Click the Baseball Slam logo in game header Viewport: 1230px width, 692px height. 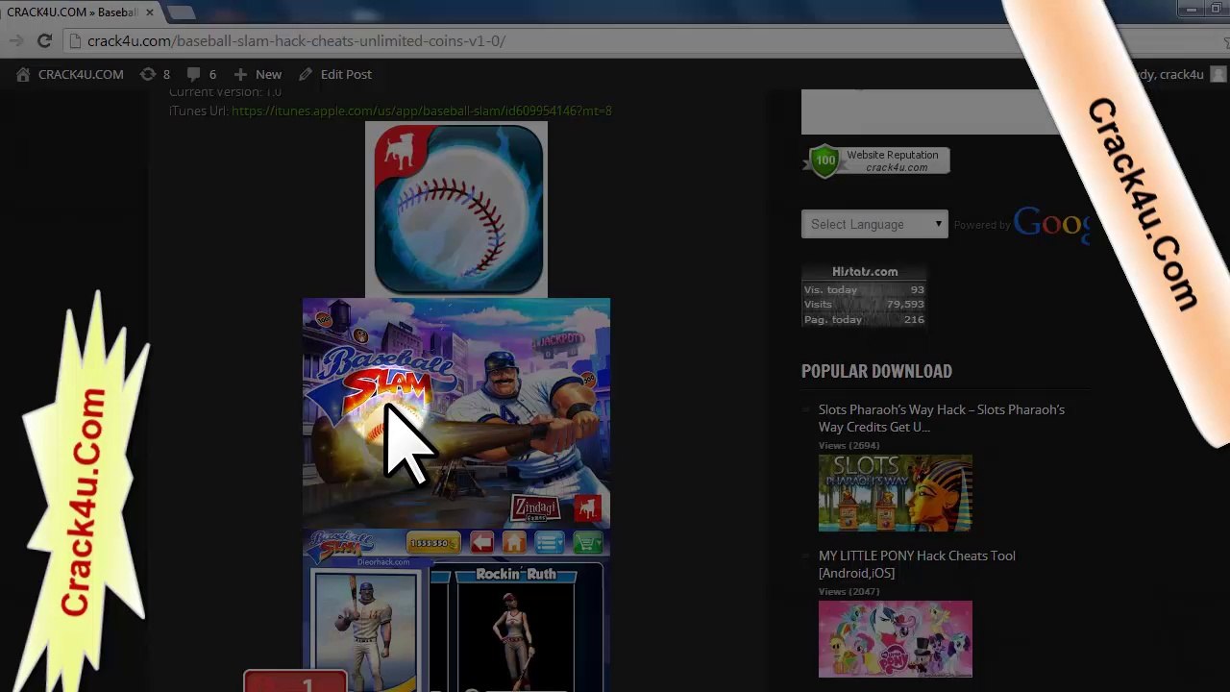[342, 545]
